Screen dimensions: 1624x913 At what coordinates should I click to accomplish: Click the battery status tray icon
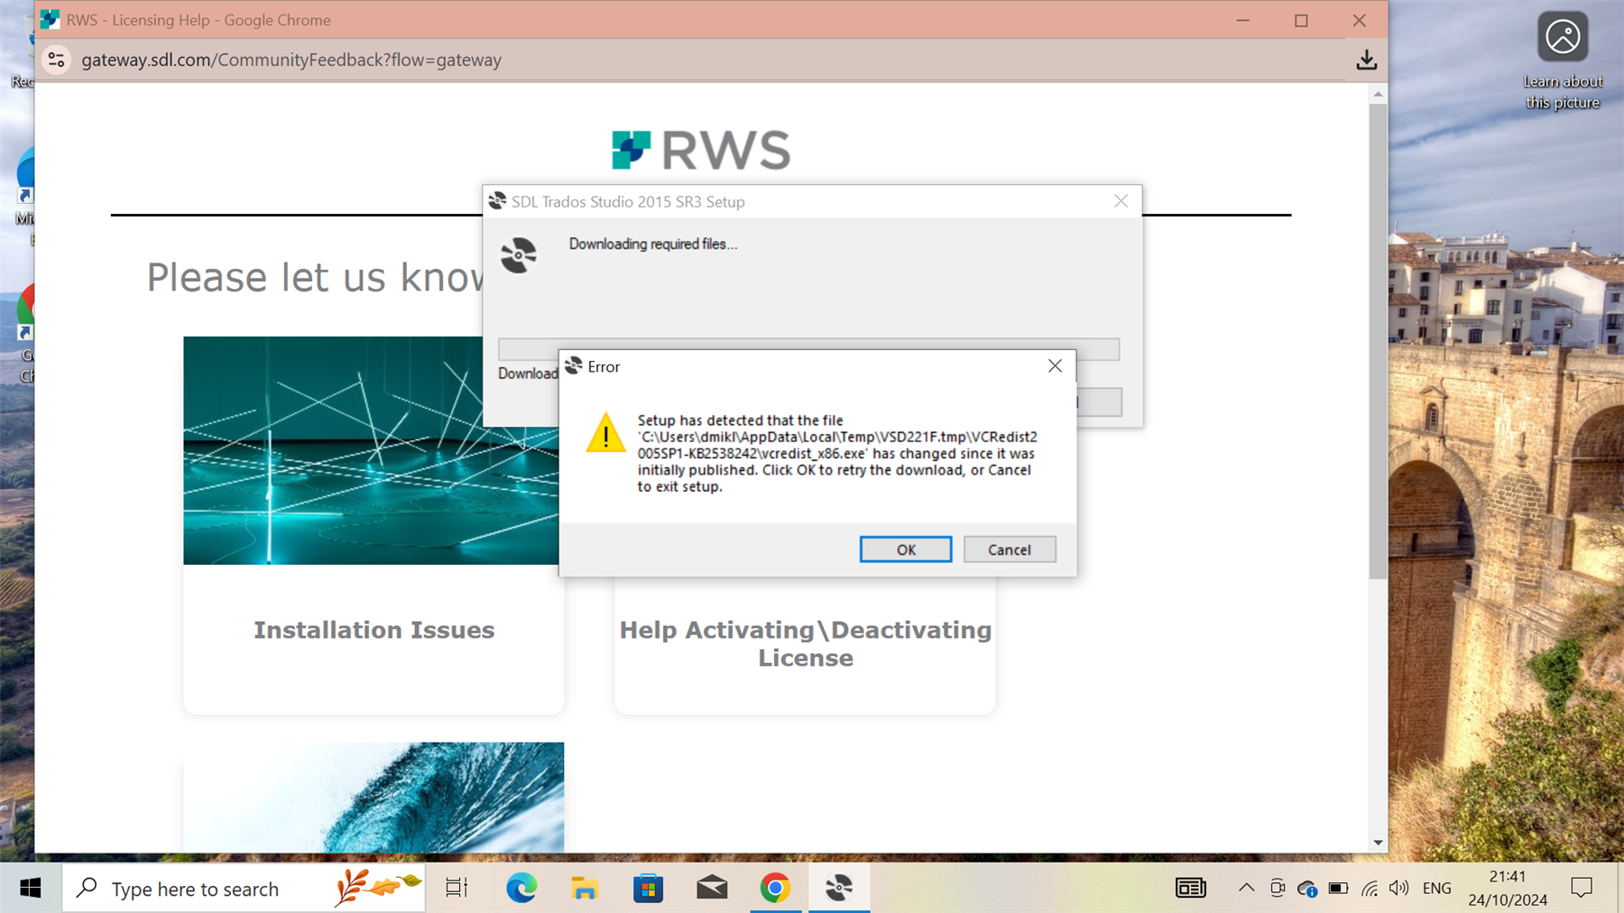(x=1338, y=889)
